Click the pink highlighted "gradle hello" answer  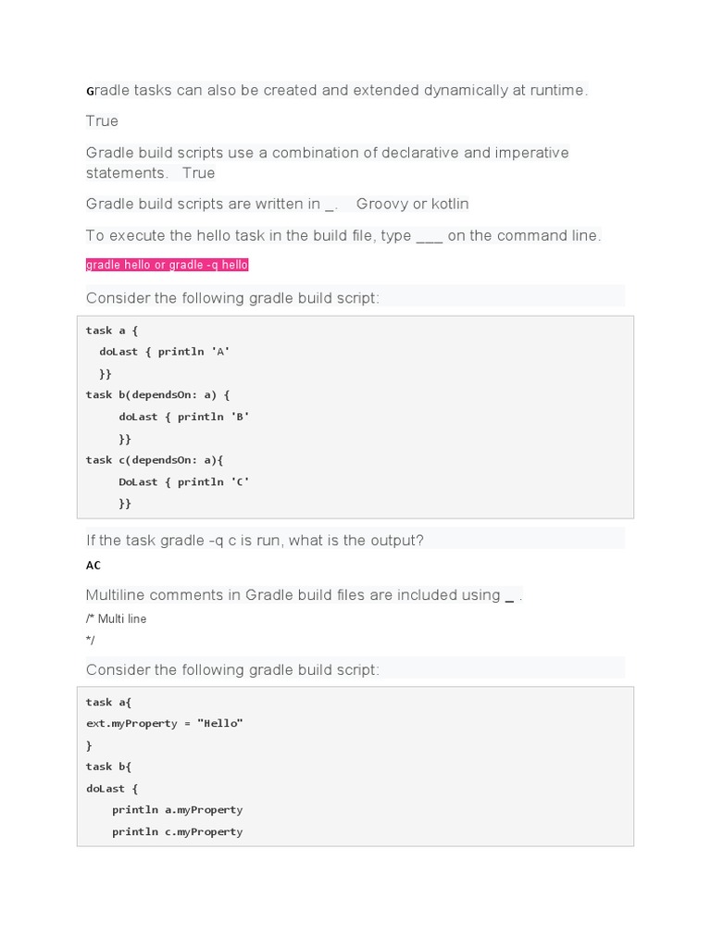coord(167,265)
